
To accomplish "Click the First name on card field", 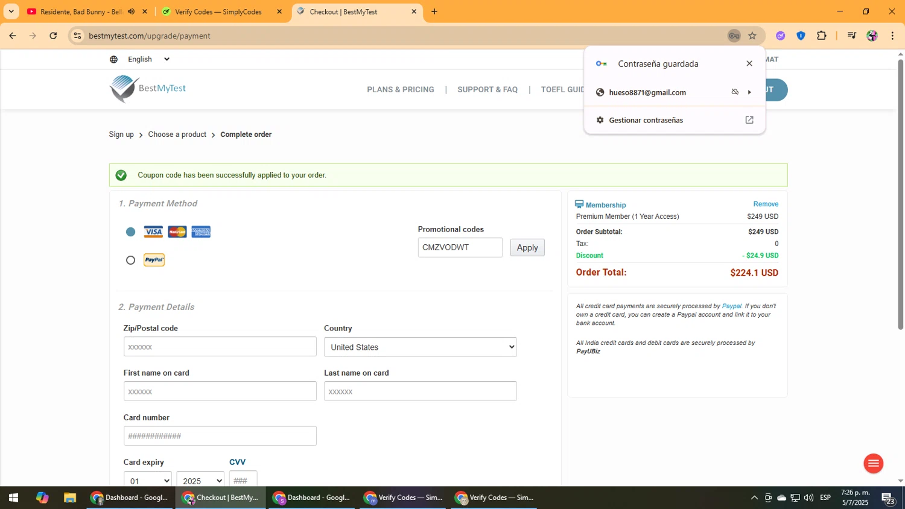I will pyautogui.click(x=220, y=391).
